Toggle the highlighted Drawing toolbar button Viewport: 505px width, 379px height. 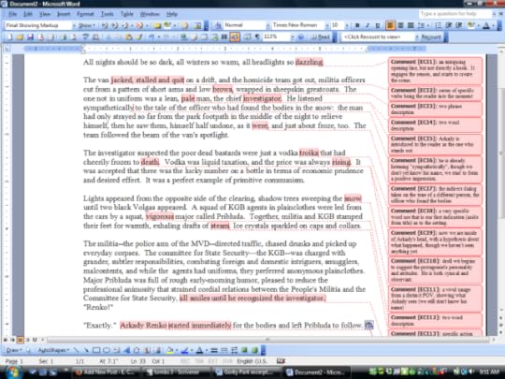click(x=235, y=37)
